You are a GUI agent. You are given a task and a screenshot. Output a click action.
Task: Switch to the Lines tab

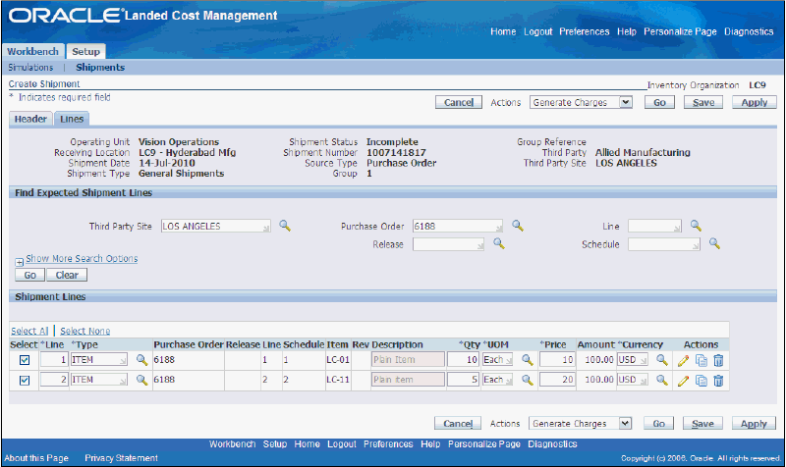pos(72,119)
